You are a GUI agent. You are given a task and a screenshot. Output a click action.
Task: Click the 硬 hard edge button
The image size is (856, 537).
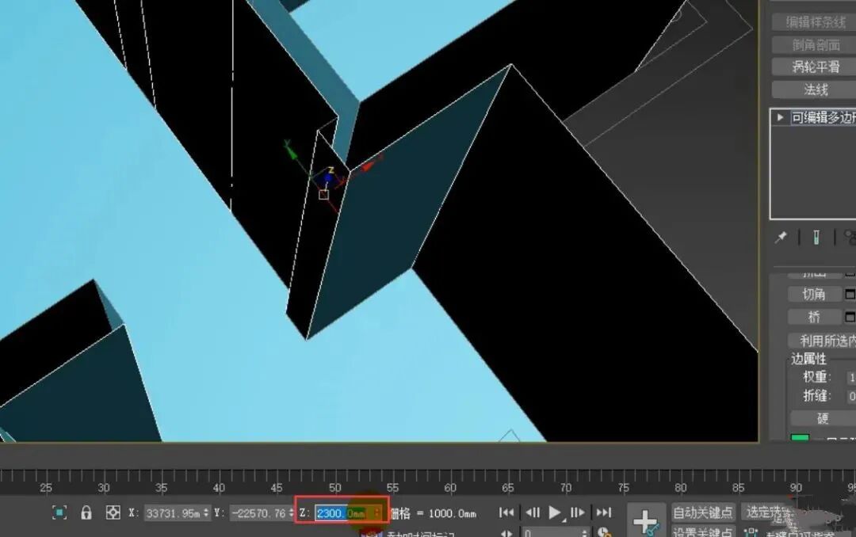[822, 418]
